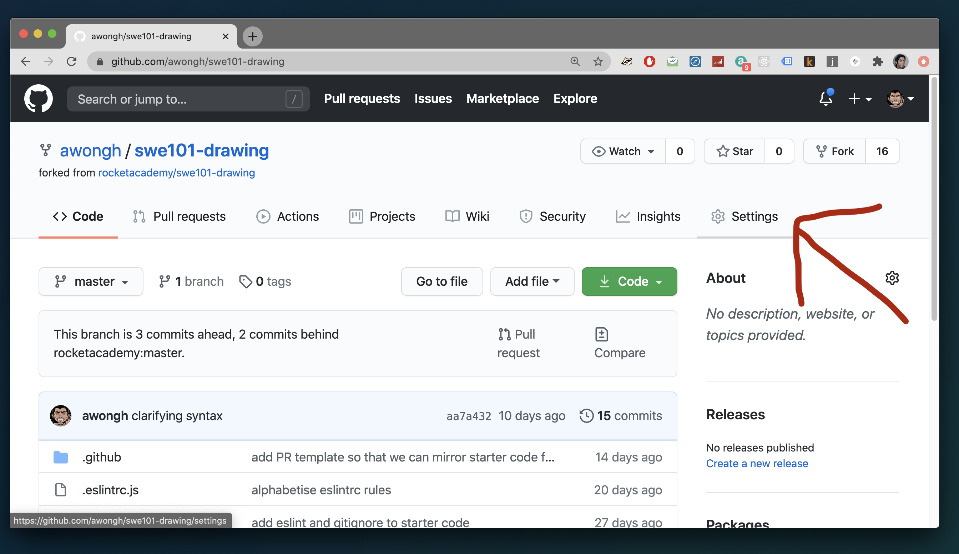Viewport: 959px width, 554px height.
Task: Click the .eslintrc.js file icon
Action: click(60, 489)
